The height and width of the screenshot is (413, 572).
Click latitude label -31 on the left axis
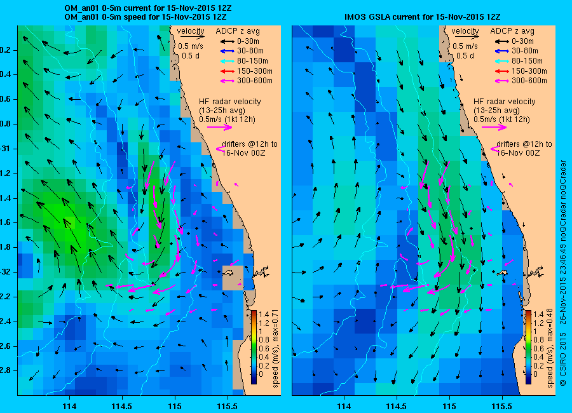click(x=5, y=149)
